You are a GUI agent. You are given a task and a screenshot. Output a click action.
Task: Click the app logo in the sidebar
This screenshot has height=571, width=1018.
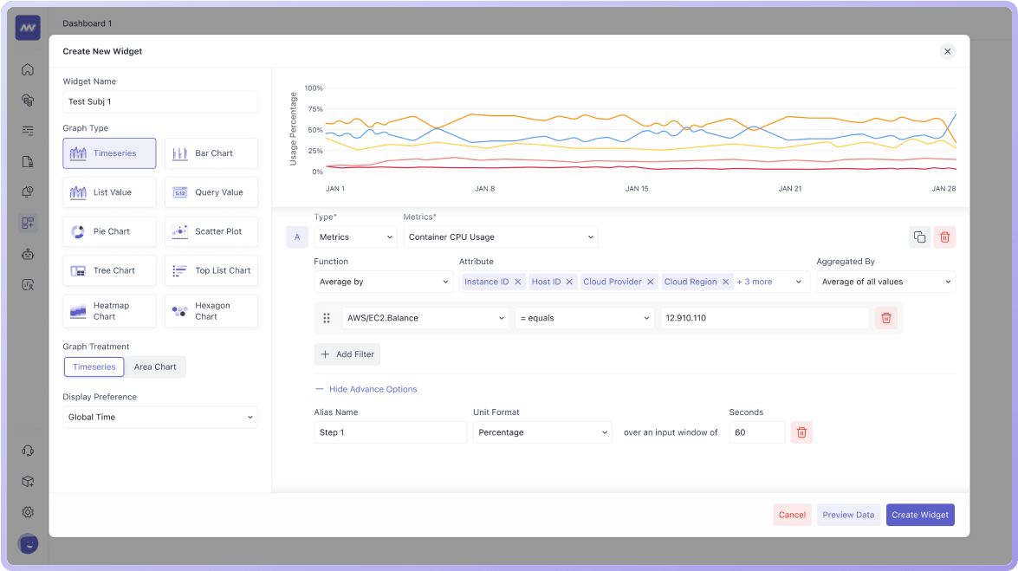(28, 28)
